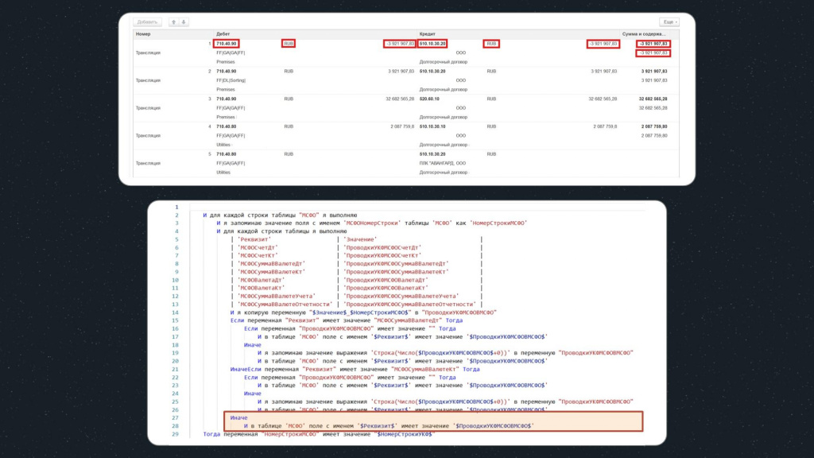Click 'Тогда' keyword on code line 29
This screenshot has width=814, height=458.
coord(211,435)
